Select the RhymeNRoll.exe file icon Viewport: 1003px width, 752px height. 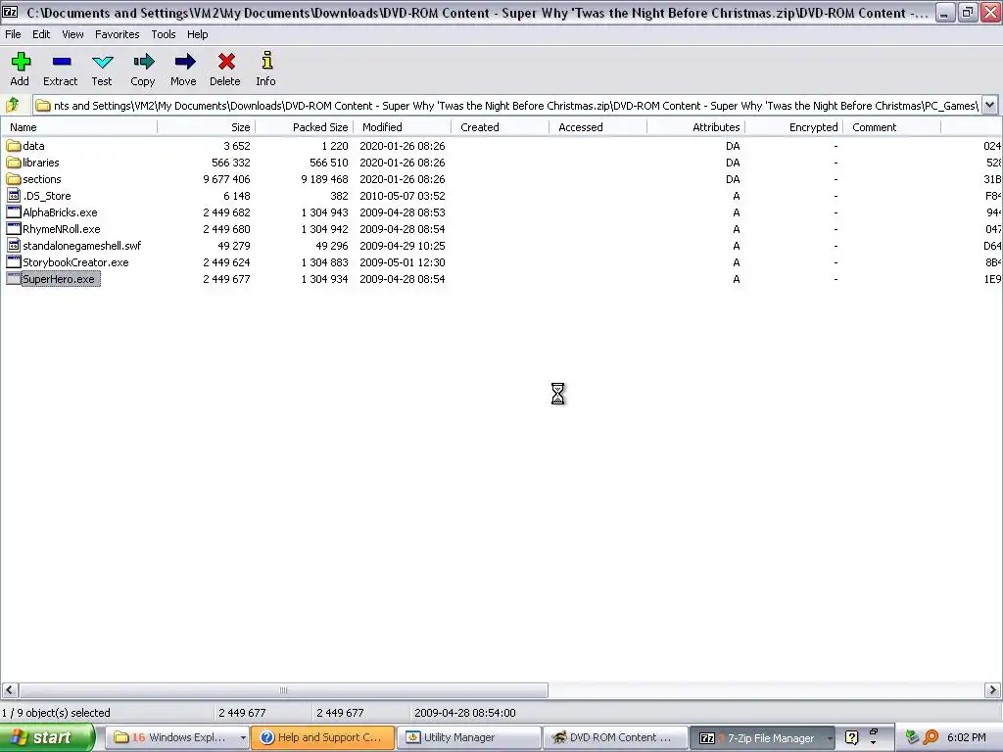point(14,229)
